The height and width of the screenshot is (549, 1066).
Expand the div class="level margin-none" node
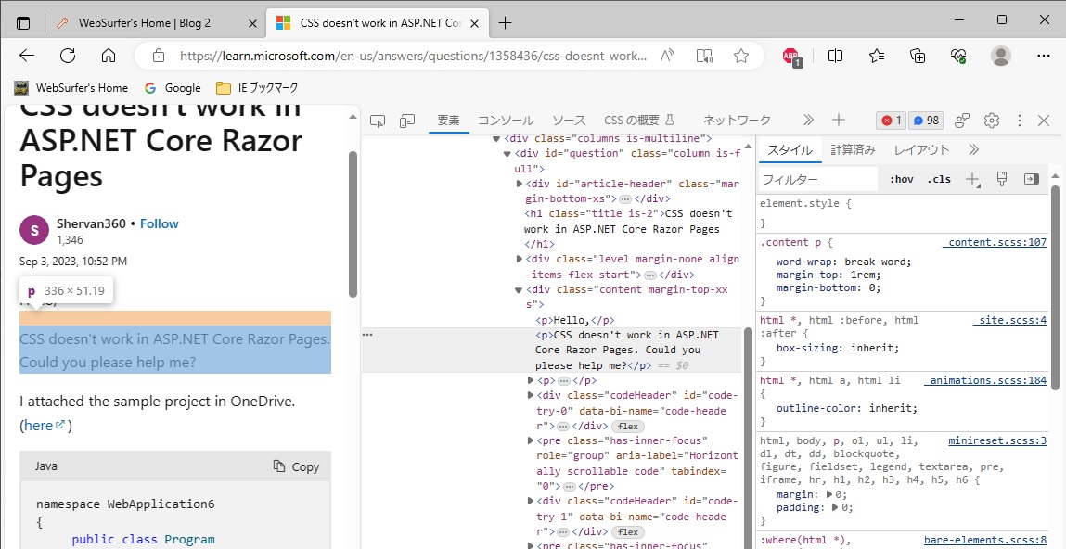click(x=520, y=259)
